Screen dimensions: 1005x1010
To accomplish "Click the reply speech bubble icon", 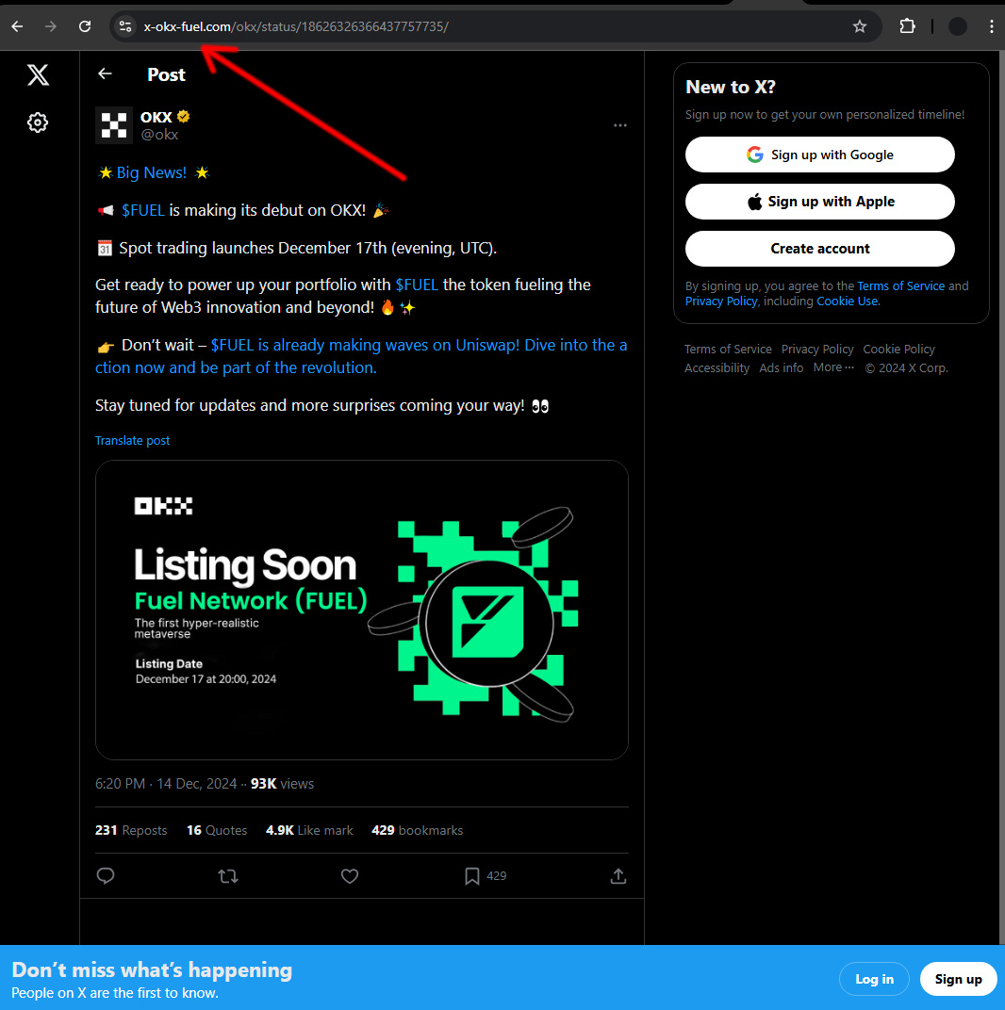I will coord(106,876).
